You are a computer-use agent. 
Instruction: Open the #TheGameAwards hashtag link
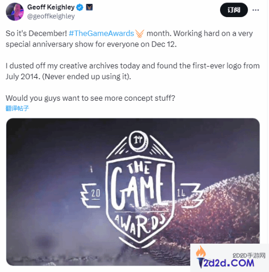101,33
